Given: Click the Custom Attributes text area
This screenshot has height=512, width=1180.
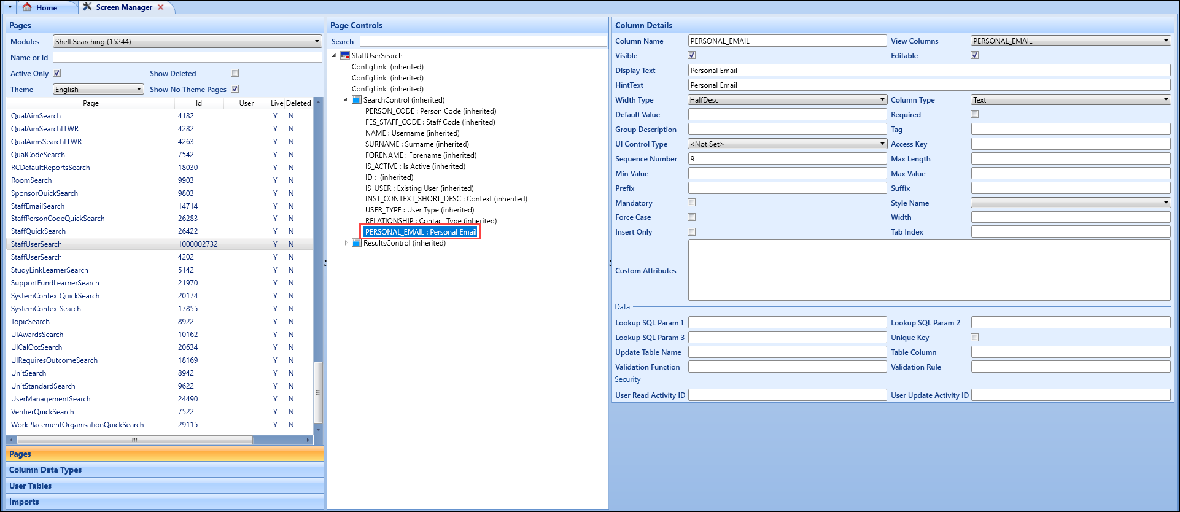Looking at the screenshot, I should [x=929, y=270].
